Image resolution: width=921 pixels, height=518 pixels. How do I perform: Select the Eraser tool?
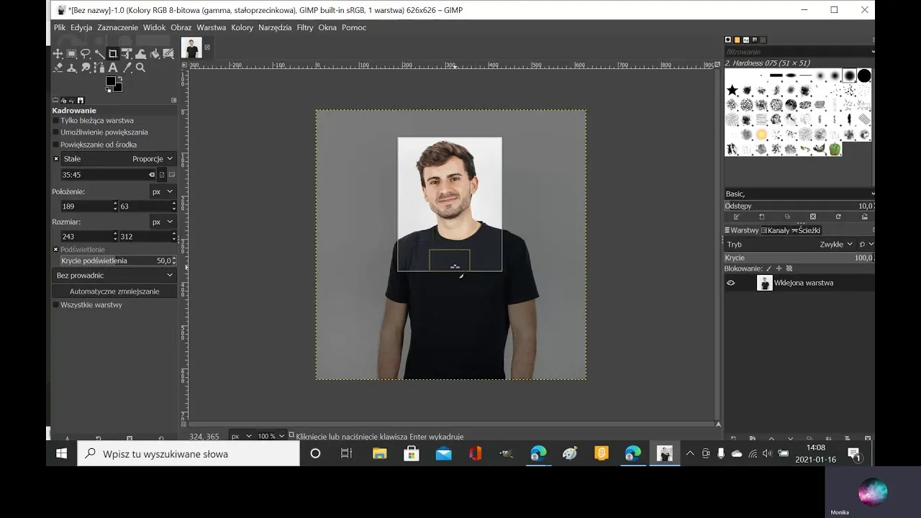tap(58, 68)
